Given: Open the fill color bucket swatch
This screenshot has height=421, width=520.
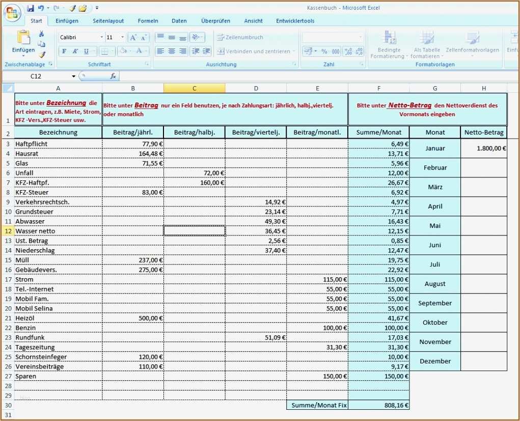Looking at the screenshot, I should [x=124, y=51].
